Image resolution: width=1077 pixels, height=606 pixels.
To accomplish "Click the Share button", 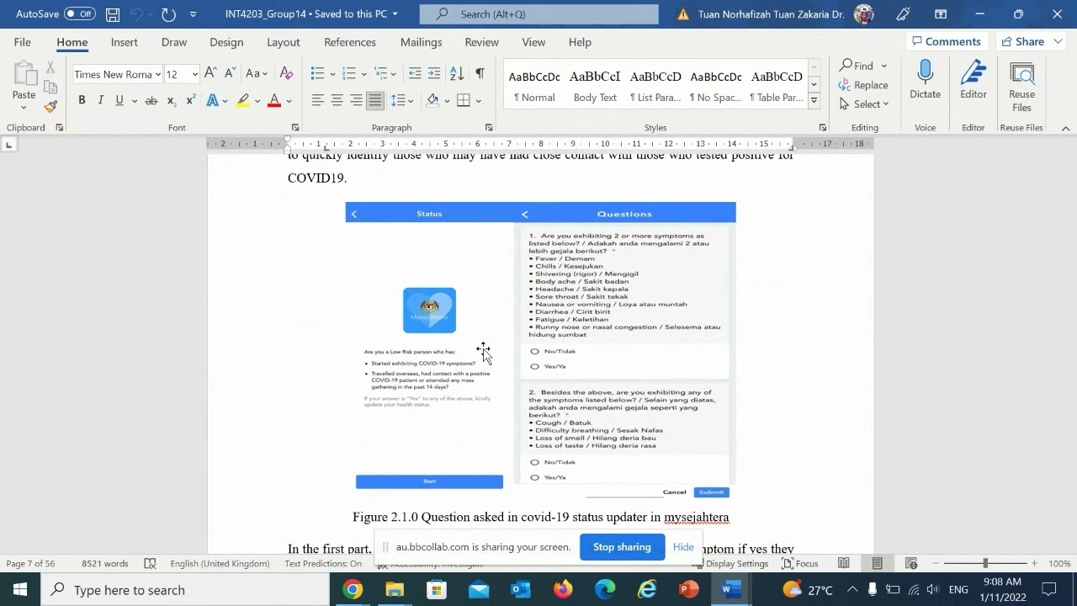I will click(1022, 41).
